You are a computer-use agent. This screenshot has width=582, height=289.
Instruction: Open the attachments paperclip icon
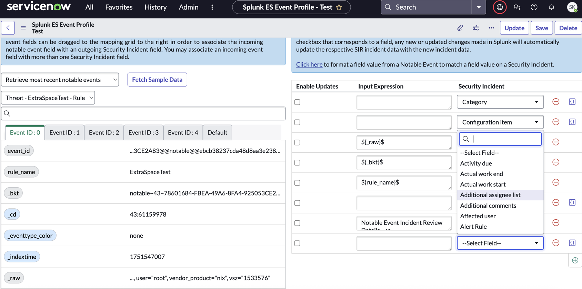click(x=460, y=28)
